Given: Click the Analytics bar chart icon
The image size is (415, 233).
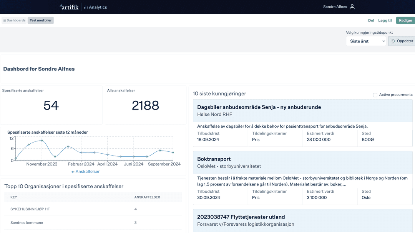Looking at the screenshot, I should (x=86, y=7).
